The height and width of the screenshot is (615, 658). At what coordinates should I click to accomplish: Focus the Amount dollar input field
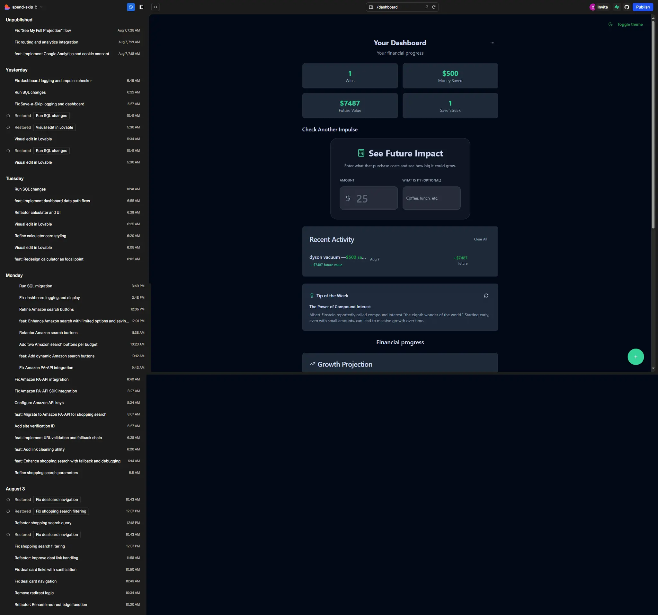coord(369,198)
